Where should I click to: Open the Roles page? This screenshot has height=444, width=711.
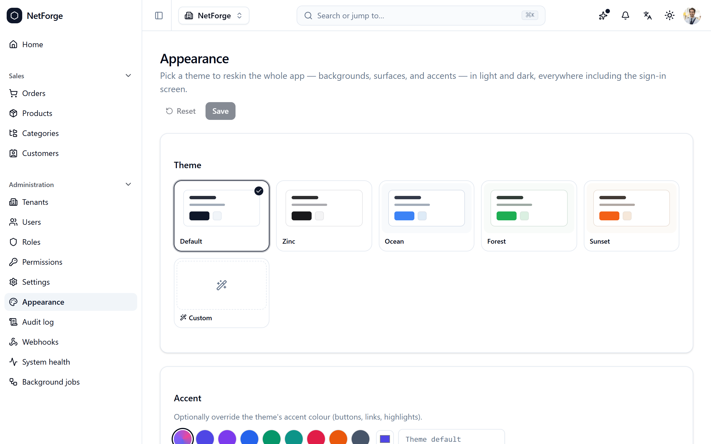click(71, 242)
